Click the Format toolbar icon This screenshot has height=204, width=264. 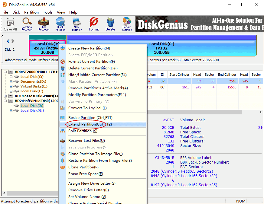[94, 24]
